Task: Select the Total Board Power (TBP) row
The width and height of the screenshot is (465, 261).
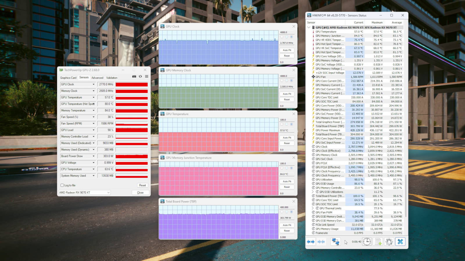Action: [357, 126]
